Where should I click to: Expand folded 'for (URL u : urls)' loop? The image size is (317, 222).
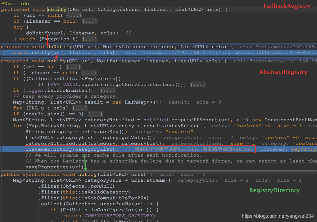pyautogui.click(x=80, y=108)
